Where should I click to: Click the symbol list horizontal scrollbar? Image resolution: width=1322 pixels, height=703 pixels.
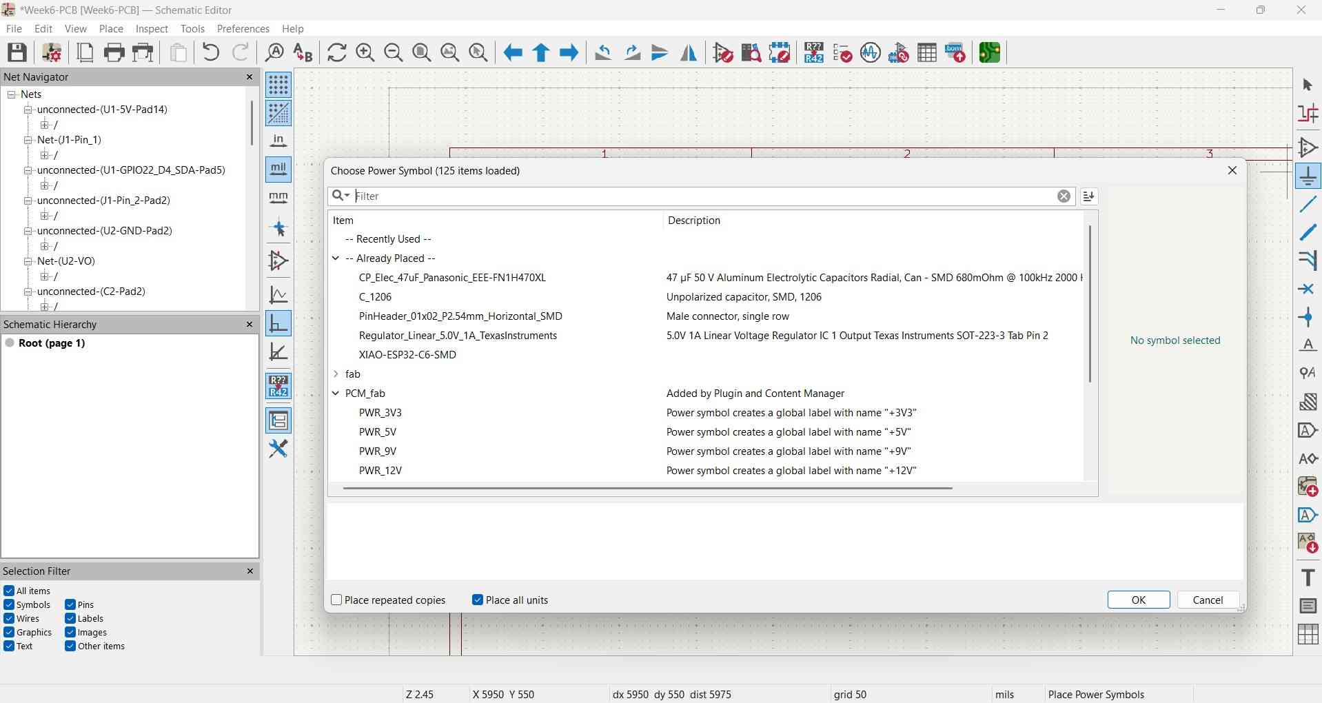(648, 488)
